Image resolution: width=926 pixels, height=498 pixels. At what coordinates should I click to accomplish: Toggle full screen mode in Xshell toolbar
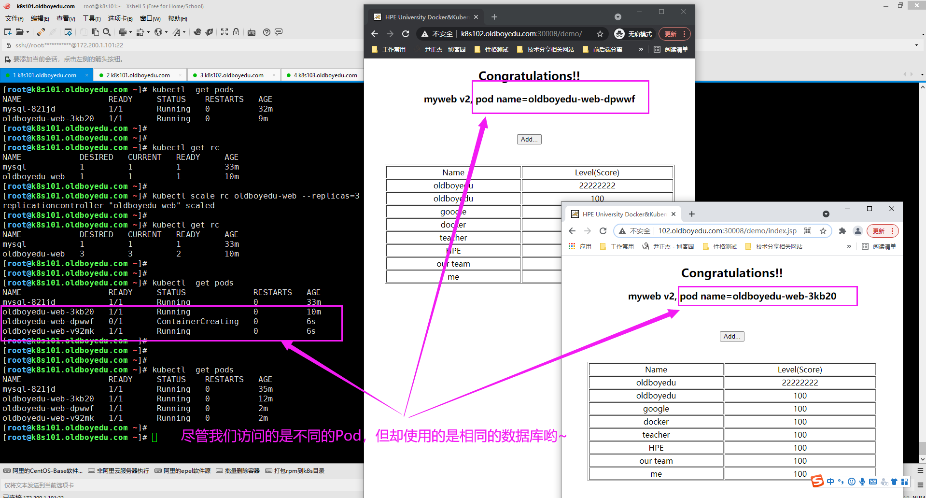(224, 32)
